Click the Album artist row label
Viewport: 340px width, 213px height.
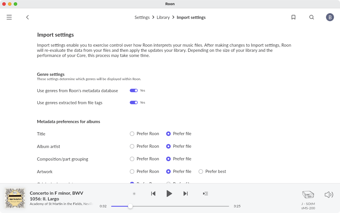click(48, 147)
